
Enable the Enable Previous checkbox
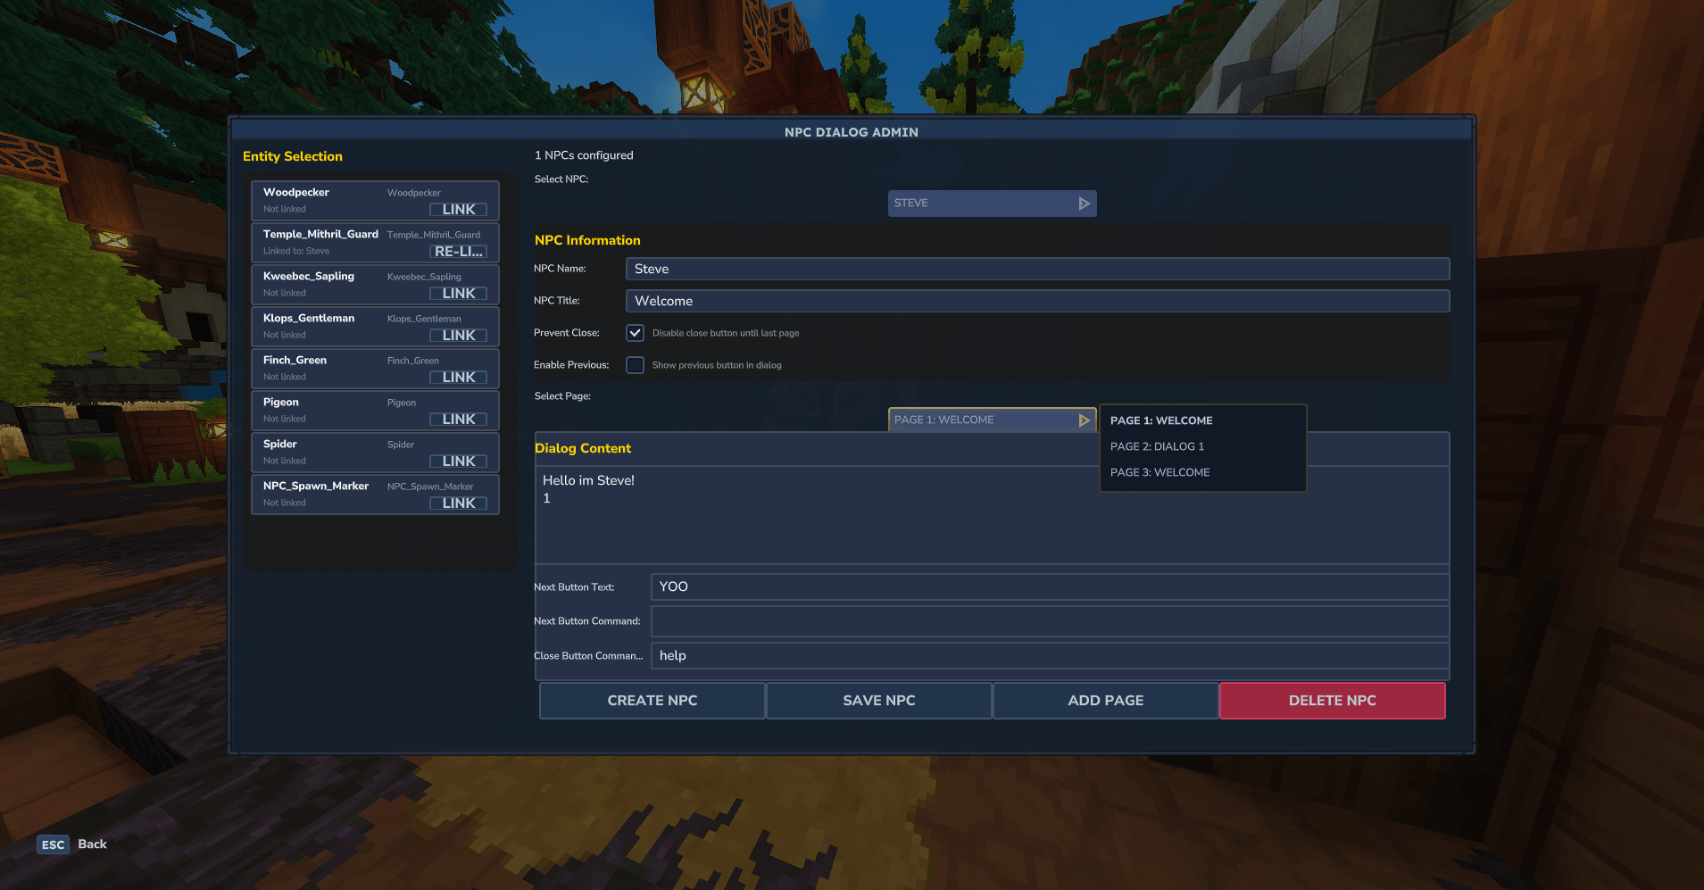click(635, 365)
